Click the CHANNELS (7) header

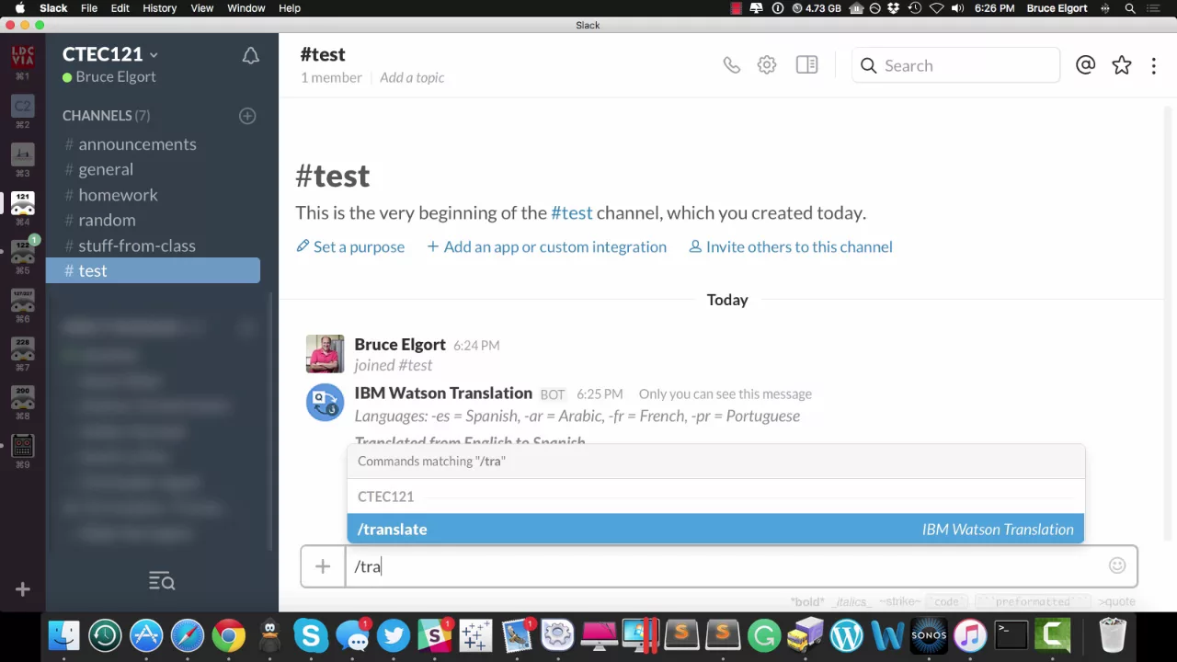(106, 116)
